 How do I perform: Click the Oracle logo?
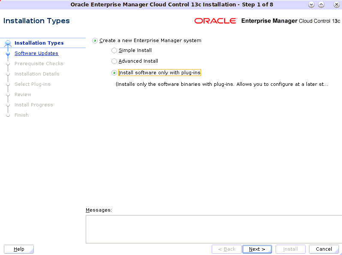pyautogui.click(x=216, y=21)
